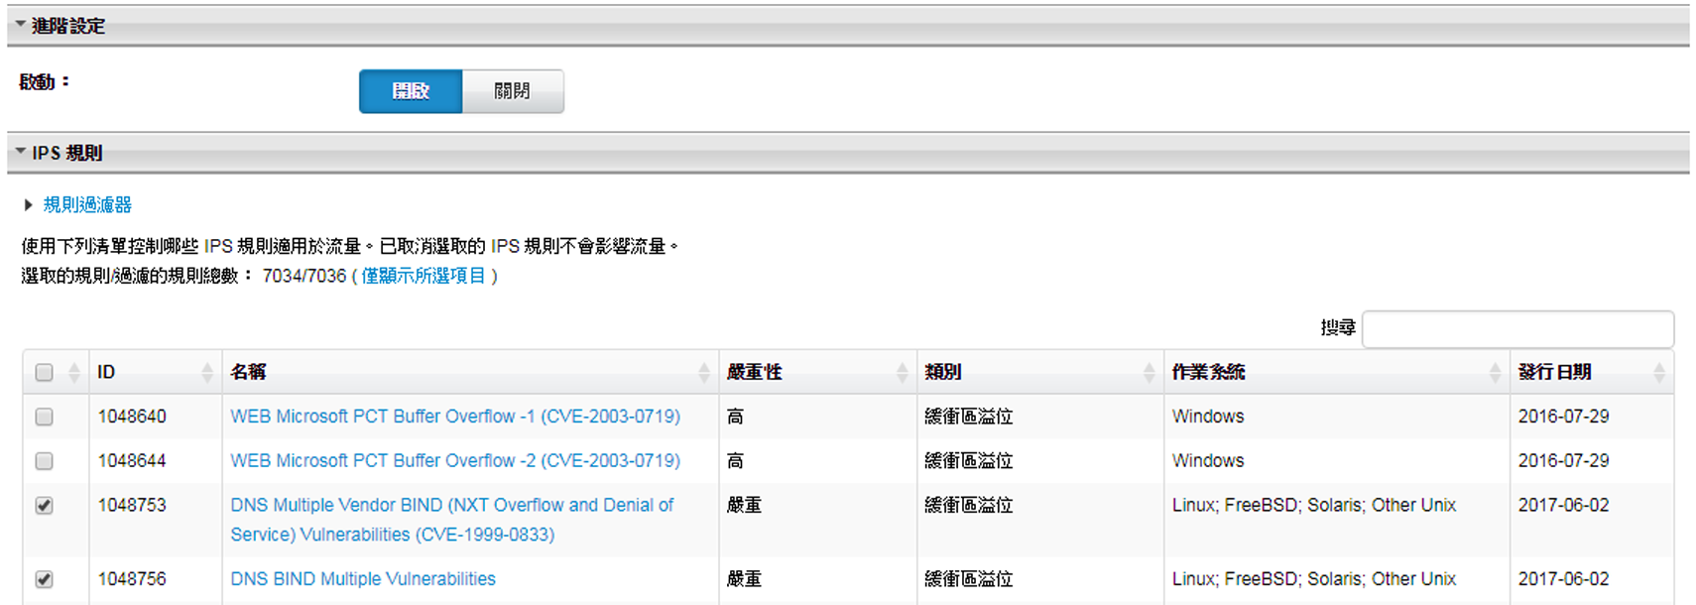
Task: Click the 搜尋 search input field
Action: (1516, 329)
